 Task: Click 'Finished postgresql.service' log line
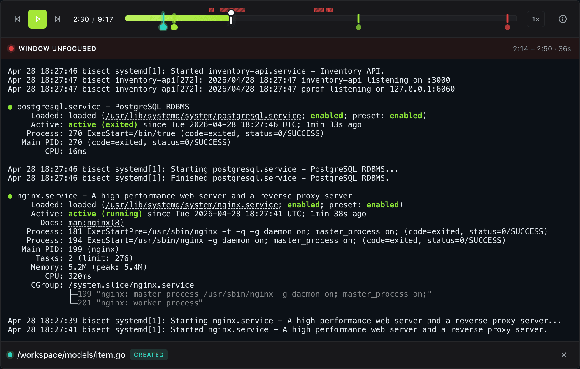click(198, 178)
